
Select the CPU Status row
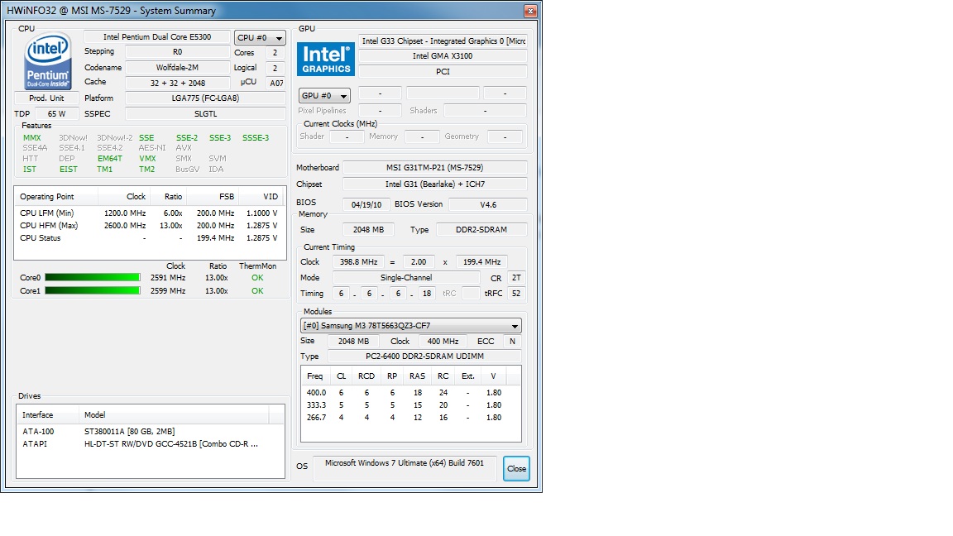pyautogui.click(x=149, y=238)
